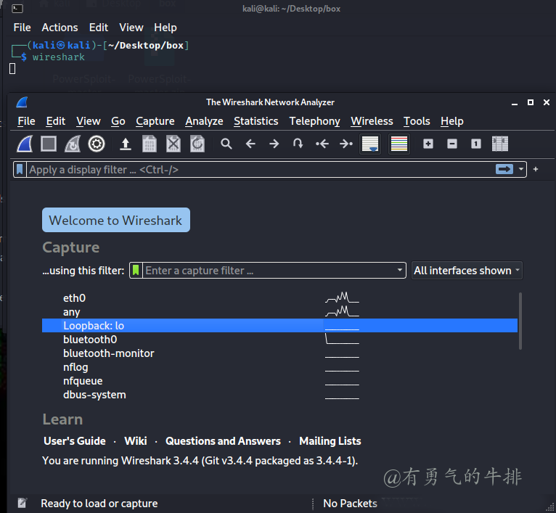Screen dimensions: 556x513
Task: Select the eth0 interface
Action: (279, 298)
